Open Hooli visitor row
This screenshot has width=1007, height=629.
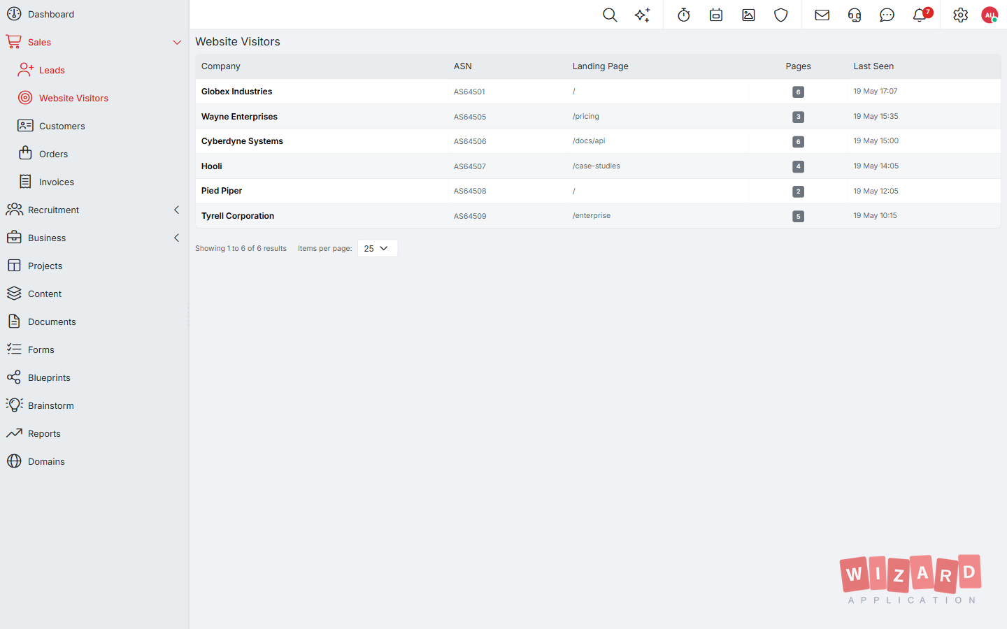[x=598, y=166]
